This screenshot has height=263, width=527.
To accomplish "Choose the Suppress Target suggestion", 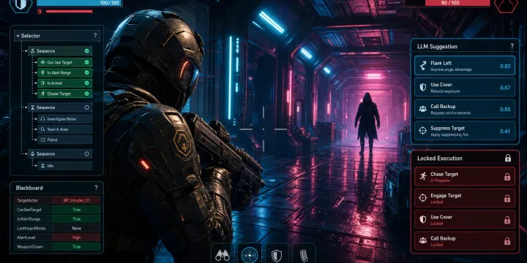I will (x=465, y=131).
